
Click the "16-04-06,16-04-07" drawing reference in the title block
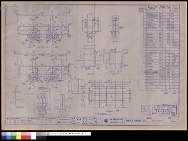click(157, 121)
